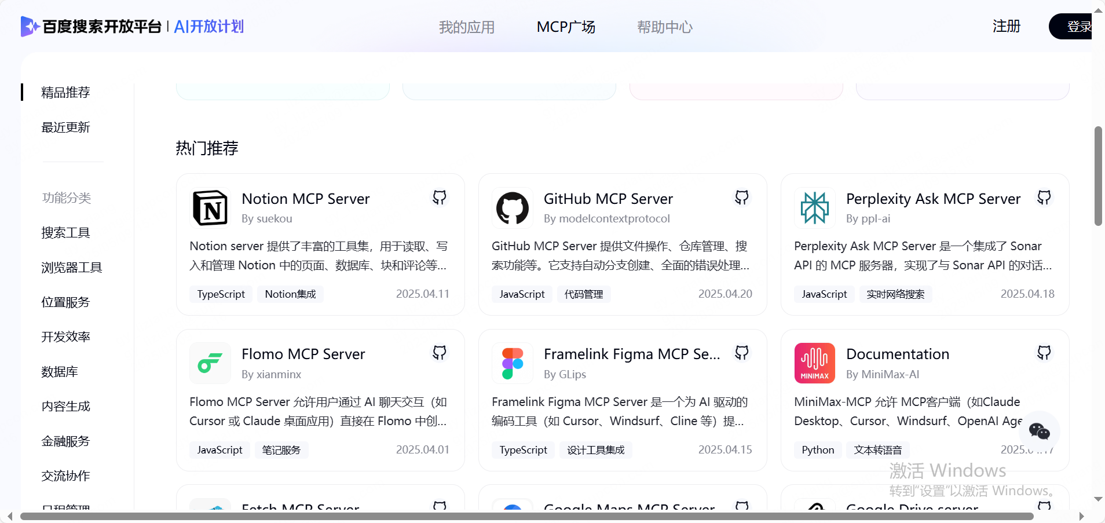Viewport: 1105px width, 523px height.
Task: Click the scroll-down arrow of vertical scrollbar
Action: pyautogui.click(x=1098, y=499)
